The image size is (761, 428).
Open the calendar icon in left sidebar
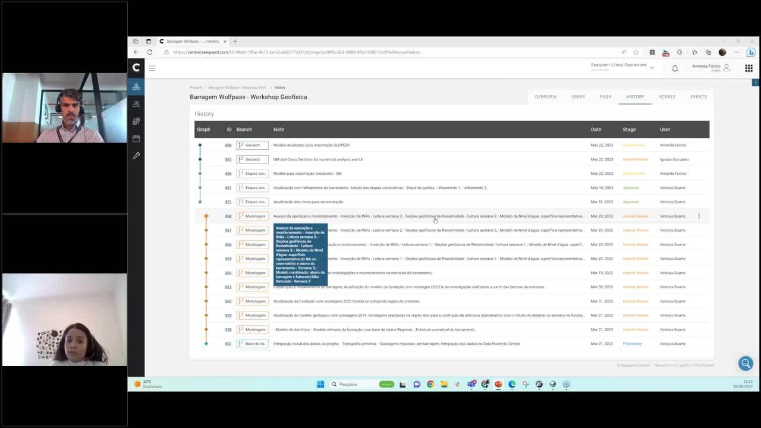pos(136,139)
